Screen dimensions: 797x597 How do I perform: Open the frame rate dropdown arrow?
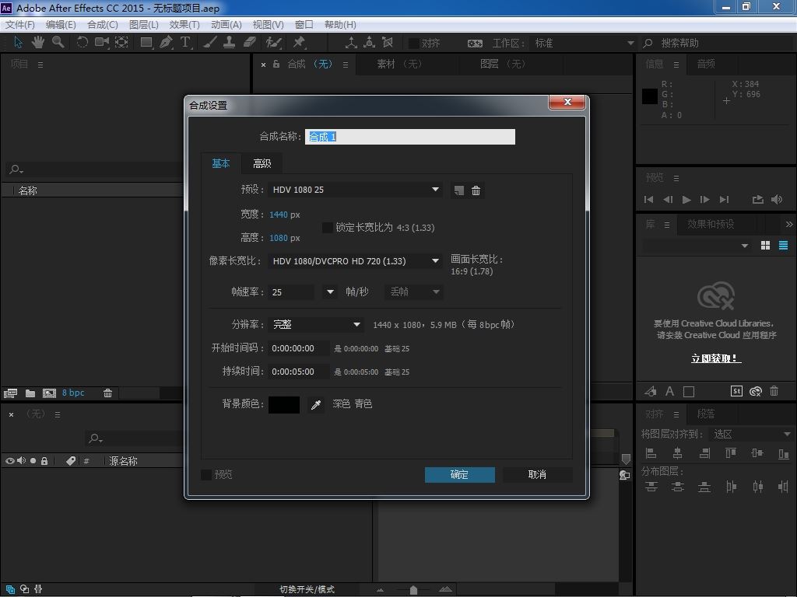pyautogui.click(x=330, y=292)
